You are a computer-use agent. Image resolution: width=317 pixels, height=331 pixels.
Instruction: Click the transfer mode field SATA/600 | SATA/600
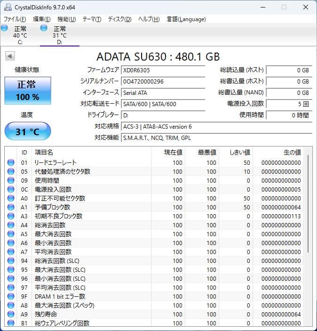tap(163, 104)
